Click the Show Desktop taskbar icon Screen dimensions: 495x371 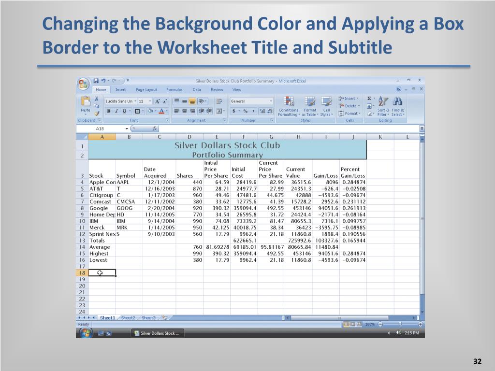pos(101,333)
